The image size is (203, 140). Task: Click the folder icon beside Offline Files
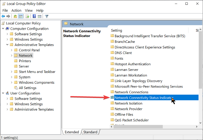112,114
